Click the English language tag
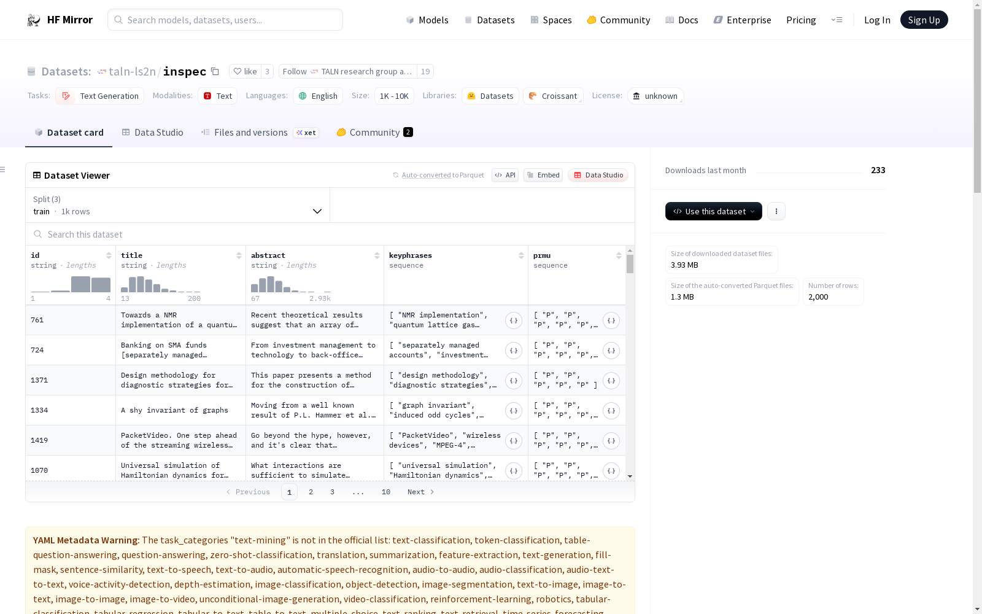 (318, 96)
